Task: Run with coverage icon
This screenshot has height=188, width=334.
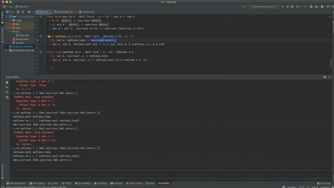Action: pos(292,7)
